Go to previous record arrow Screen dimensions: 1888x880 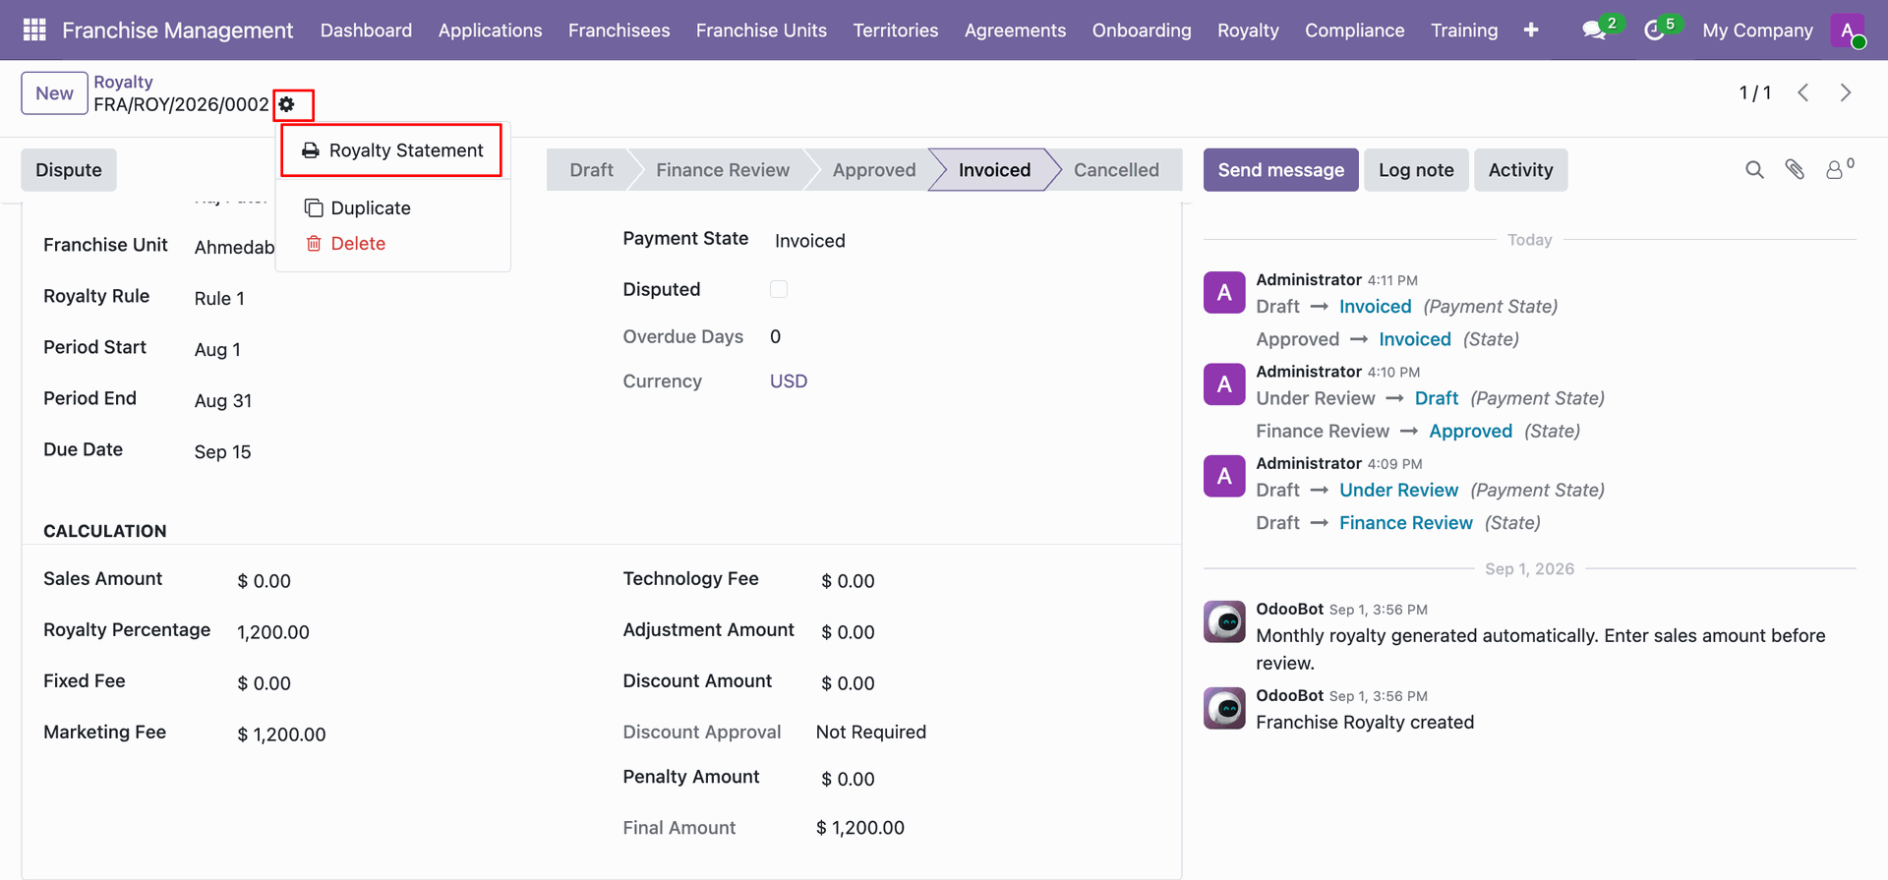1803,92
